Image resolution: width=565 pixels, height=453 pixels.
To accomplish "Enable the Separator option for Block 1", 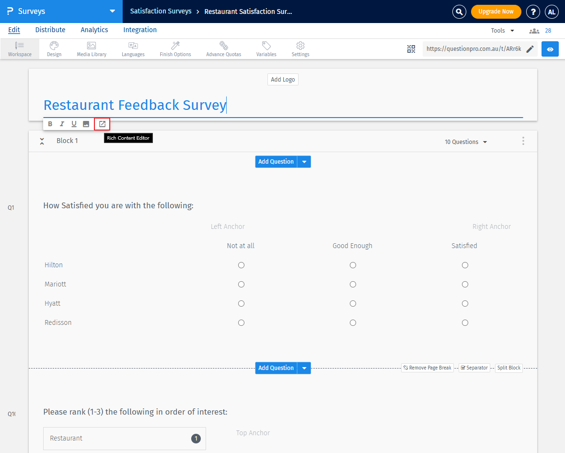I will pos(474,368).
